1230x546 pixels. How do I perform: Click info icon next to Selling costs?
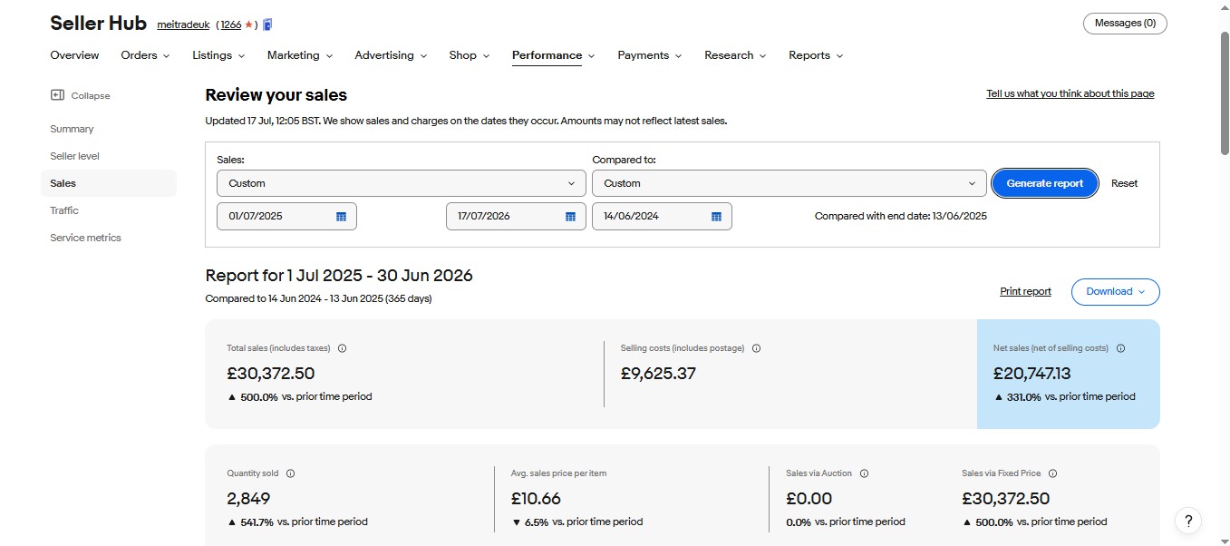point(756,348)
